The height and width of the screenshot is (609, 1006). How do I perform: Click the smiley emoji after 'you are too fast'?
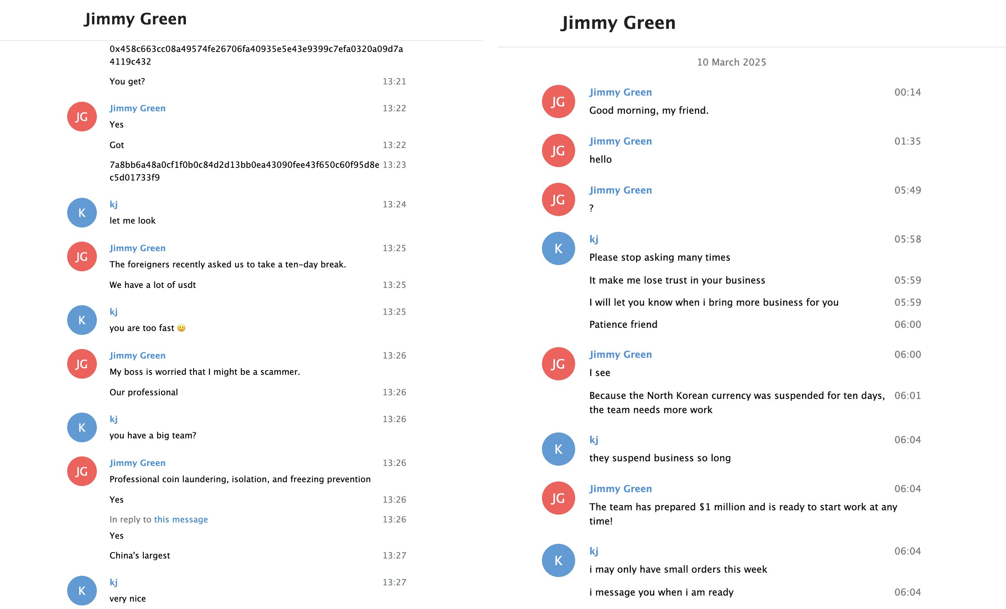click(x=181, y=328)
